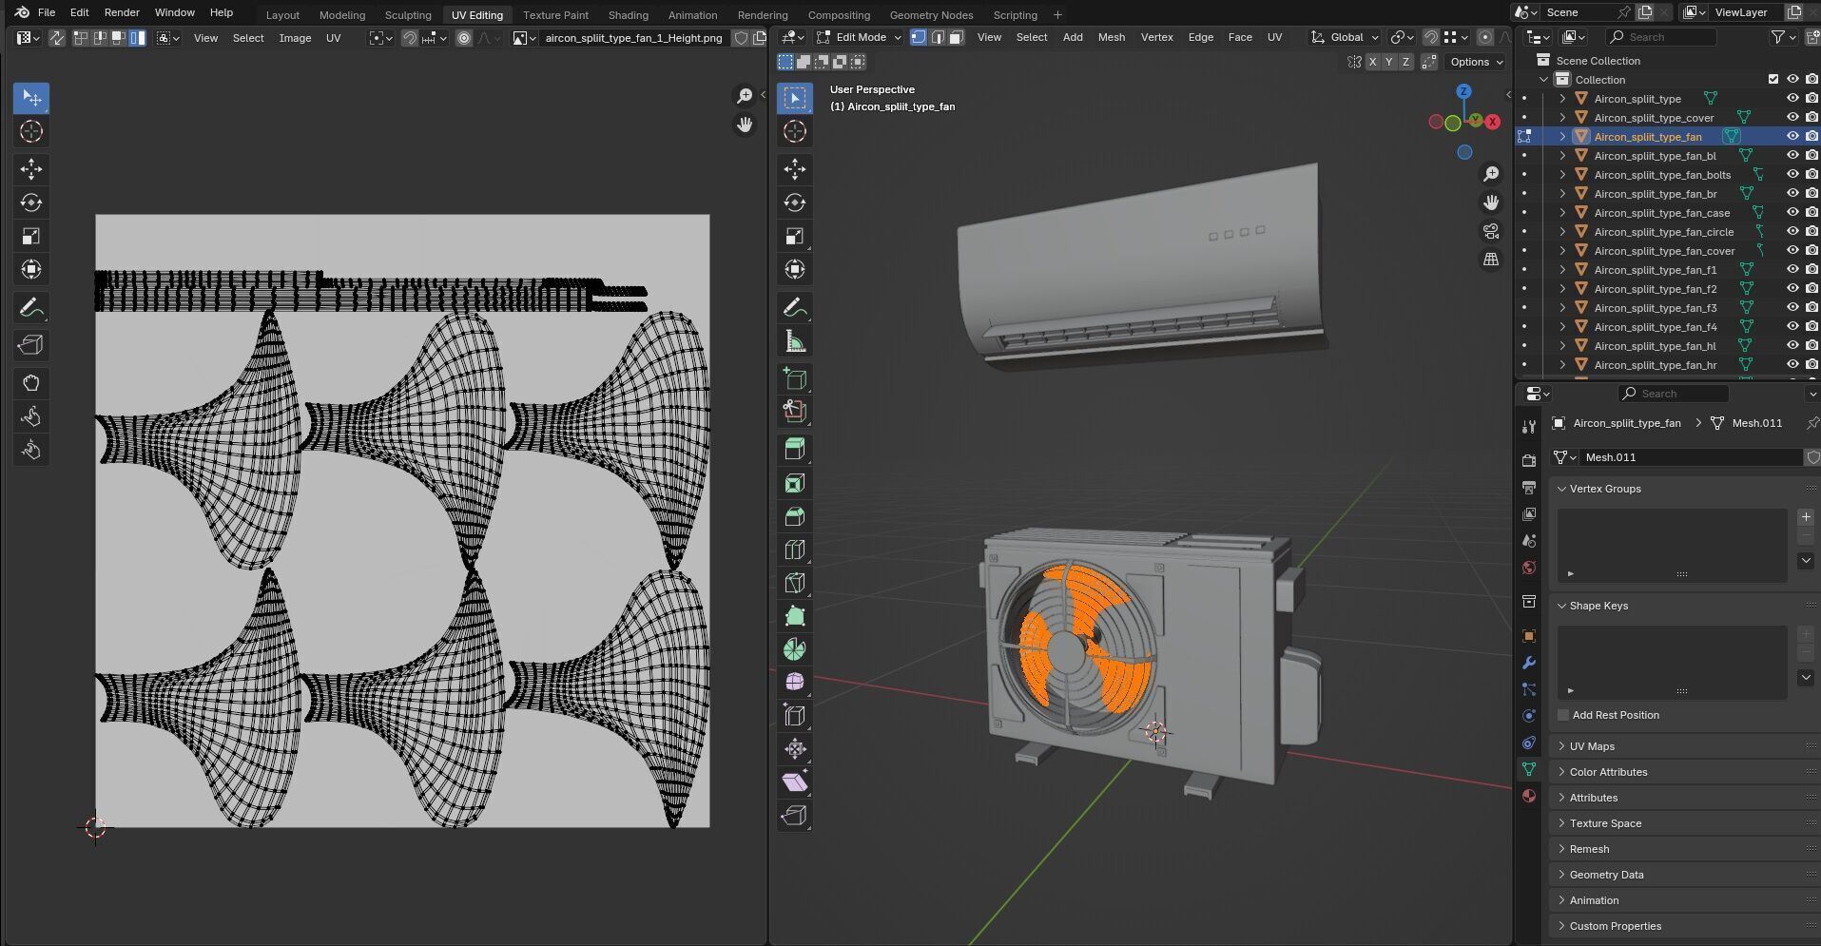The height and width of the screenshot is (946, 1821).
Task: Enable the Add Rest Position checkbox
Action: click(x=1563, y=715)
